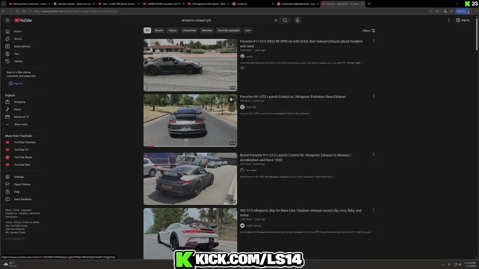Open the sRPGs channel link
Image resolution: width=479 pixels, height=269 pixels.
249,56
